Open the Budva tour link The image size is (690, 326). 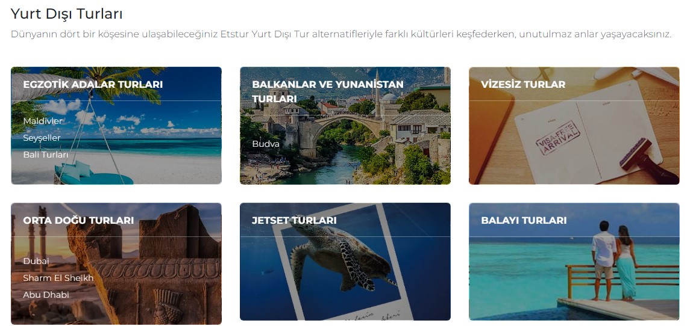coord(266,144)
